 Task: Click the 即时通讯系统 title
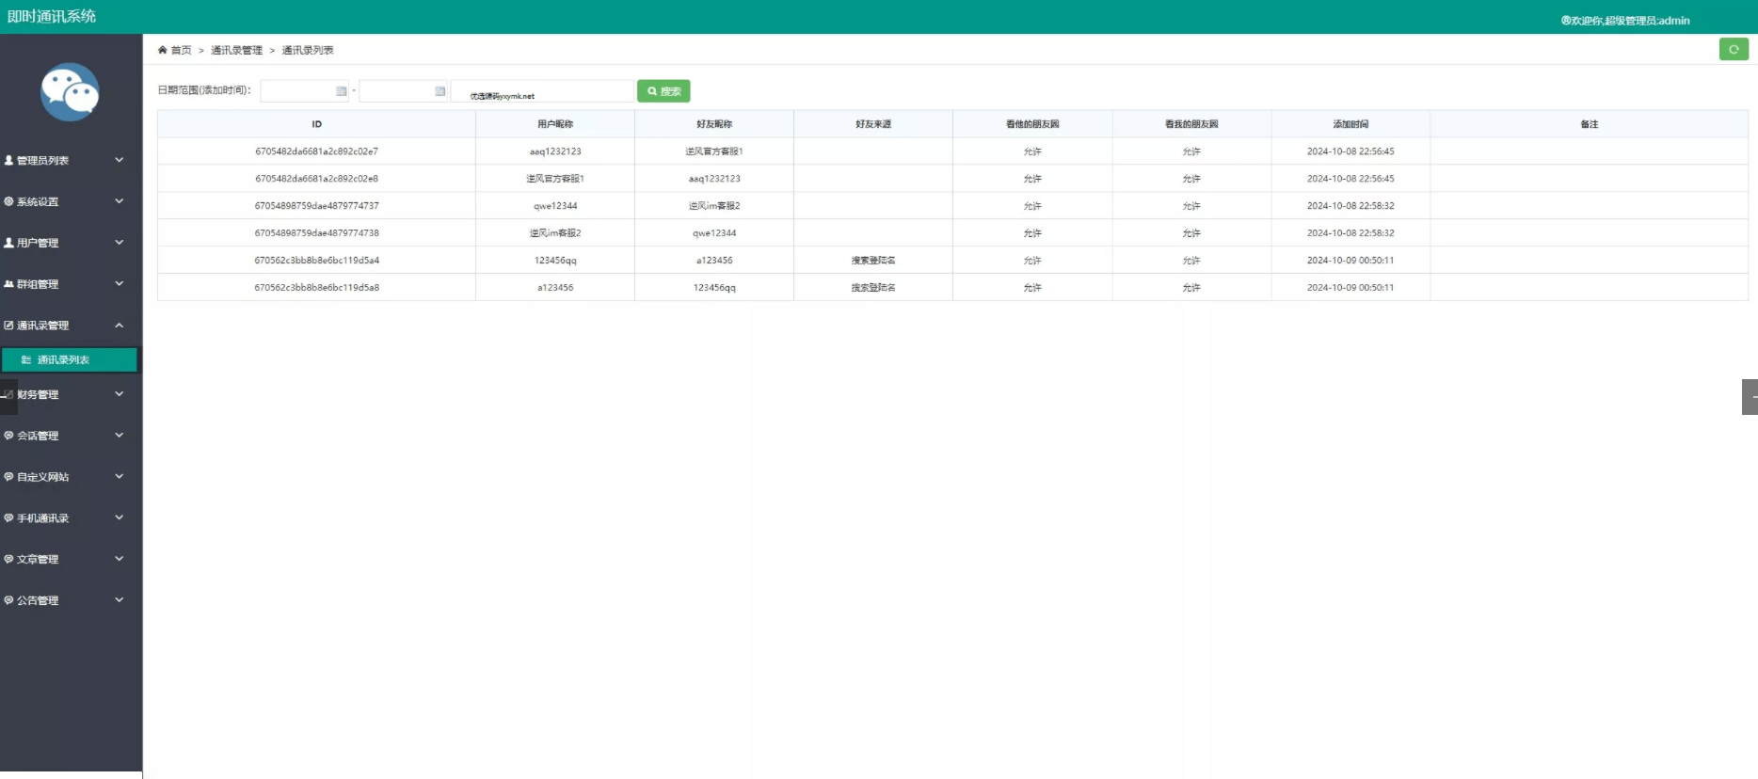[52, 16]
